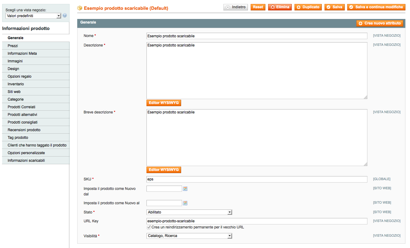Open calendar for 'Nuovo al' date

click(185, 203)
